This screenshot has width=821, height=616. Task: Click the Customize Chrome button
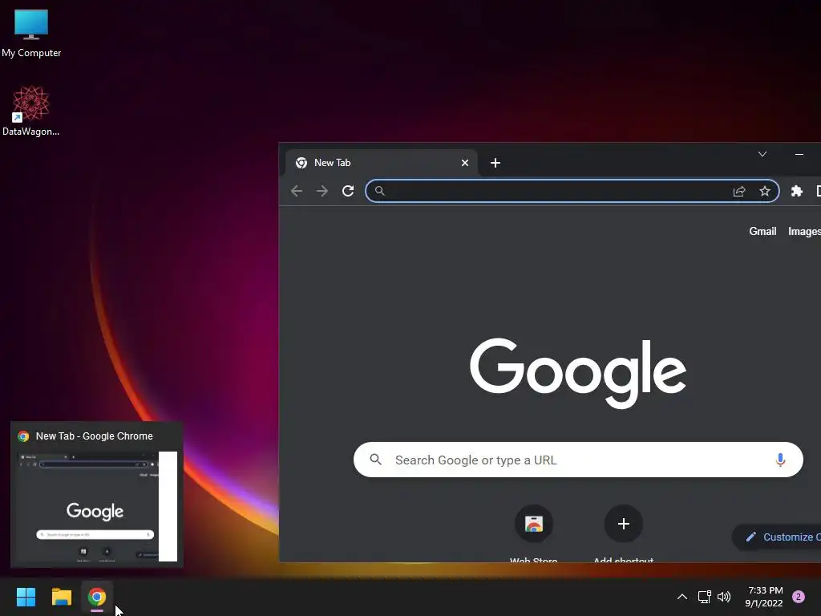(777, 537)
